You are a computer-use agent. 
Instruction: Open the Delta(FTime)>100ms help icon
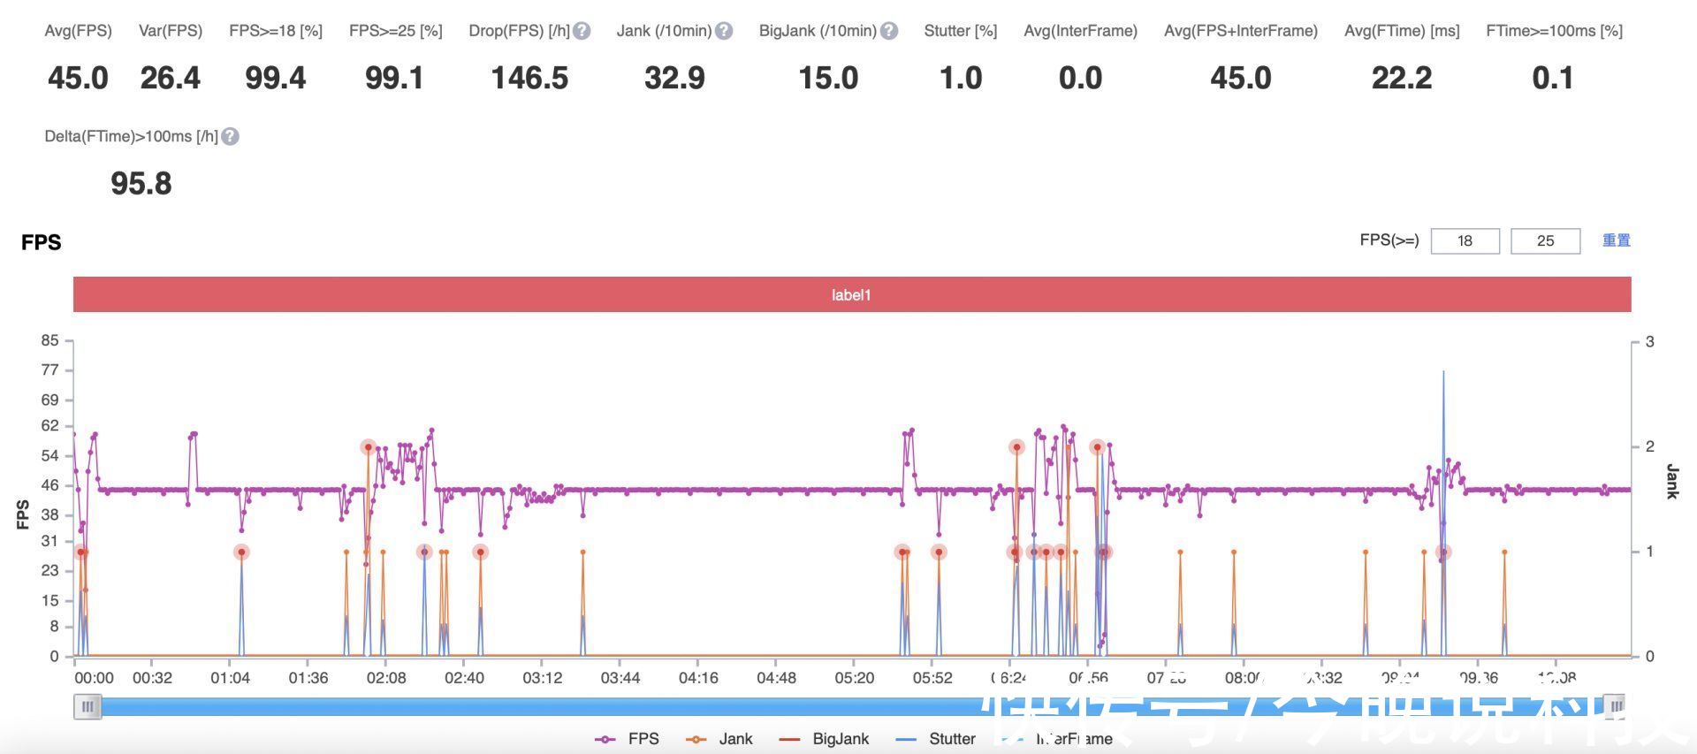(230, 137)
